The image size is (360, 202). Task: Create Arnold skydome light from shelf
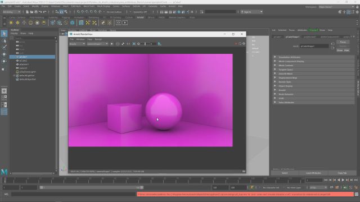point(30,22)
